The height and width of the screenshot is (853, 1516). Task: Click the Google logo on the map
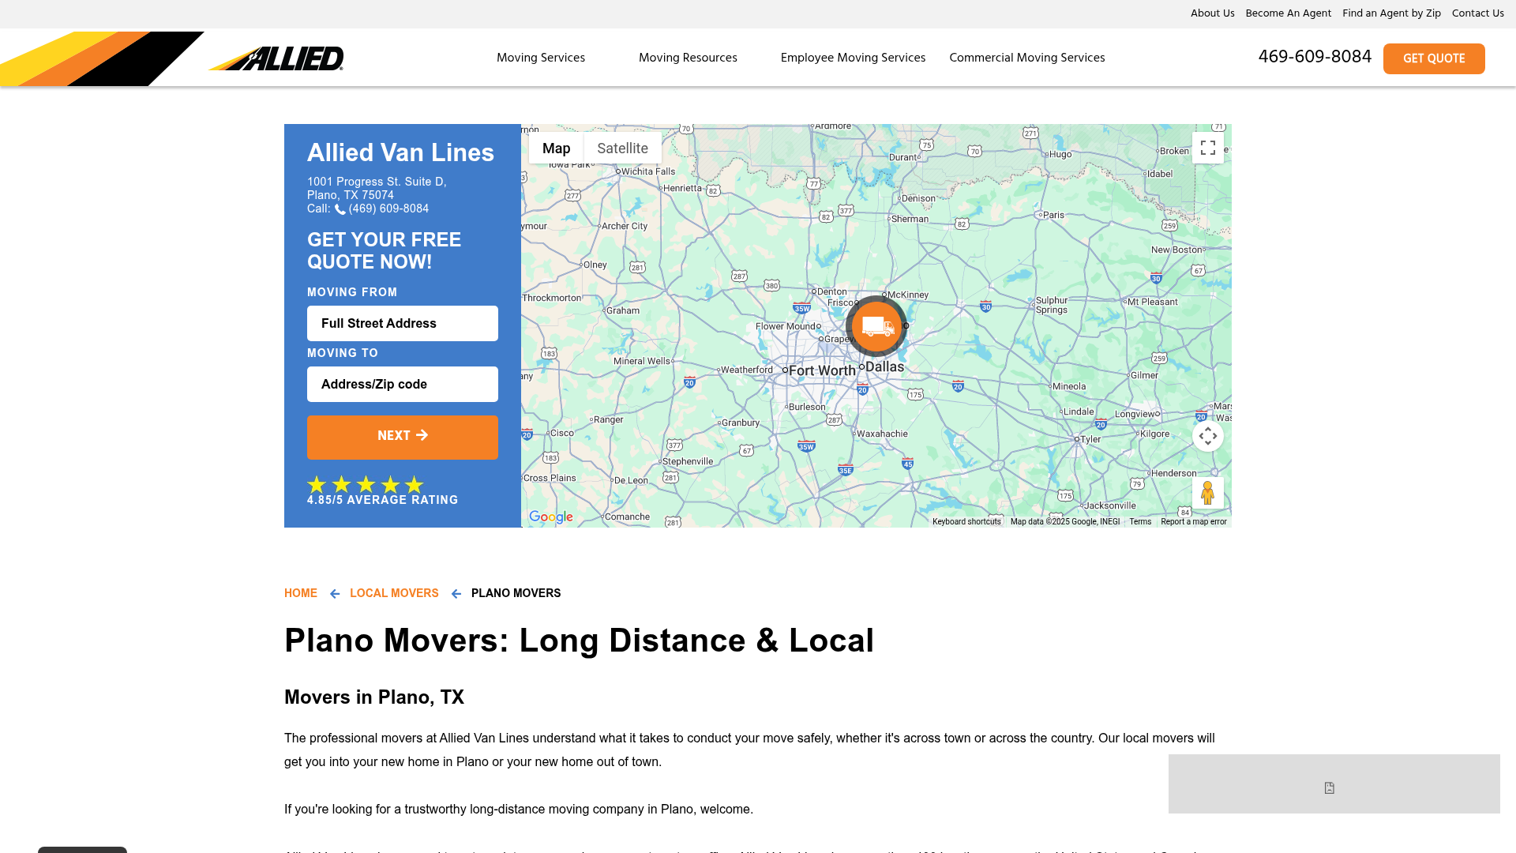tap(550, 517)
